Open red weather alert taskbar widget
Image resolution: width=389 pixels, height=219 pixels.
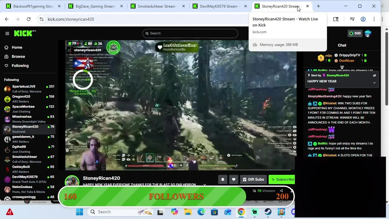9,212
